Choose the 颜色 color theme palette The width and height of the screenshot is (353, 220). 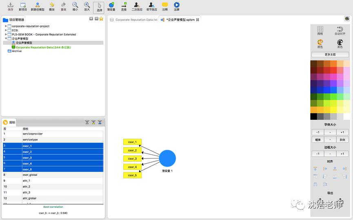(x=320, y=44)
